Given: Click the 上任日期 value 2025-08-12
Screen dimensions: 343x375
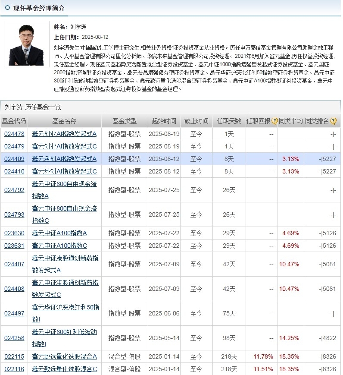Looking at the screenshot, I should (95, 37).
